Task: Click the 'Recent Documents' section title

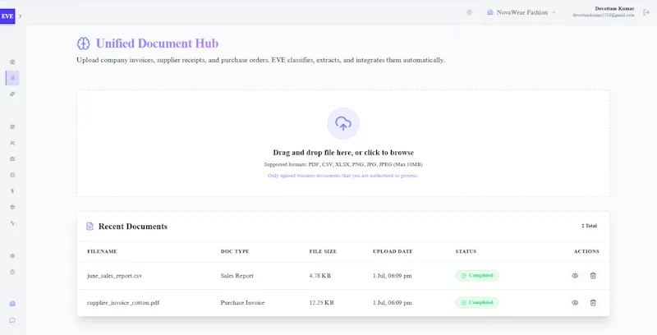Action: [133, 227]
